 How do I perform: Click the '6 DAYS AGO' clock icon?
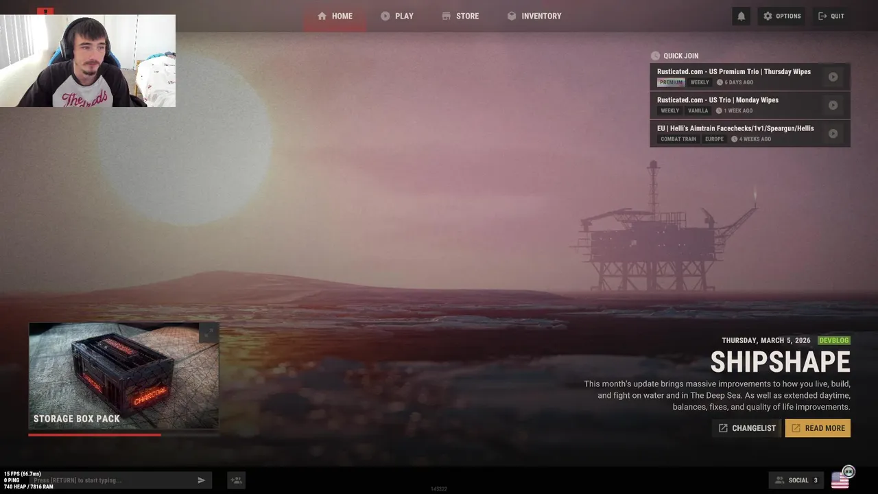(720, 82)
